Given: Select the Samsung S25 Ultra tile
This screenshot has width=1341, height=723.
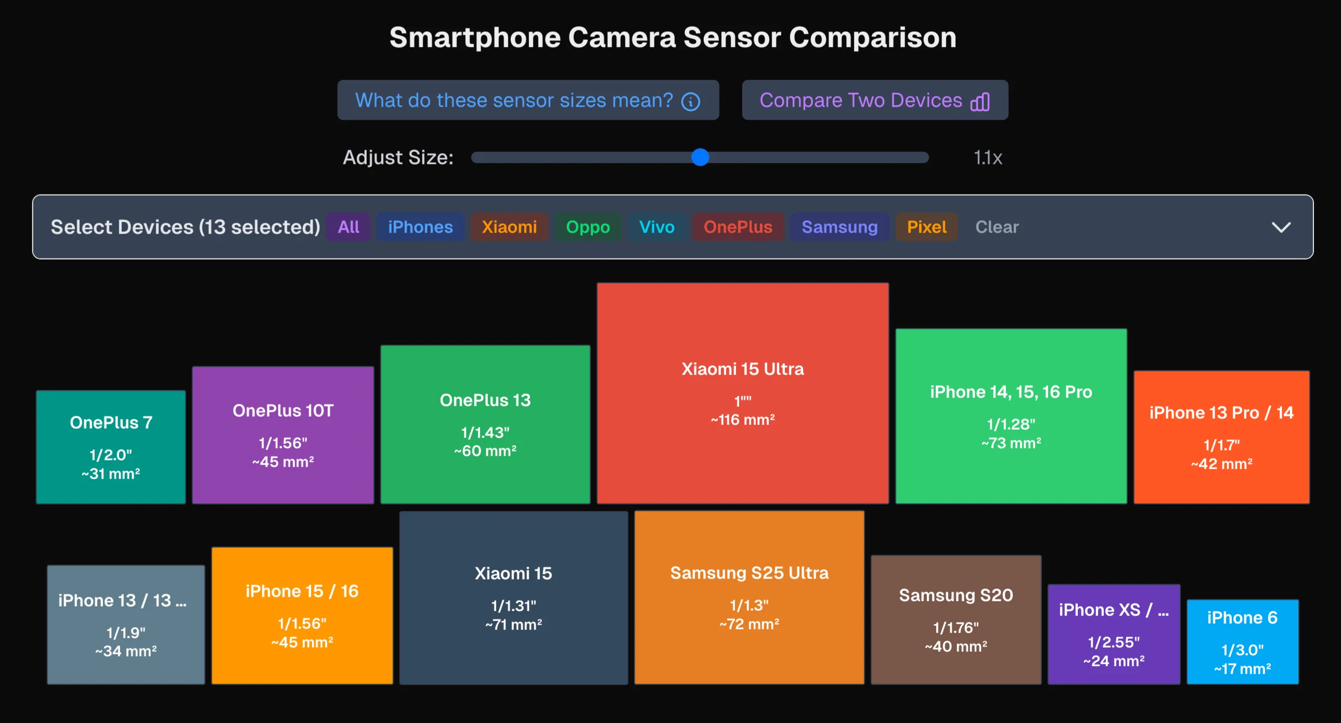Looking at the screenshot, I should point(749,597).
